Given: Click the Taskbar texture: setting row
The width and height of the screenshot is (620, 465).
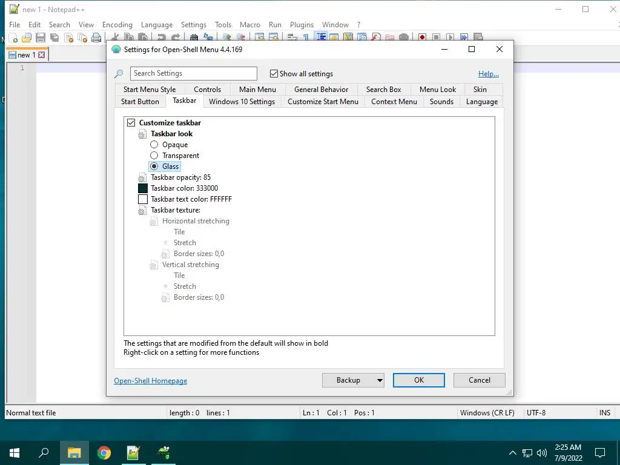Looking at the screenshot, I should pos(176,210).
